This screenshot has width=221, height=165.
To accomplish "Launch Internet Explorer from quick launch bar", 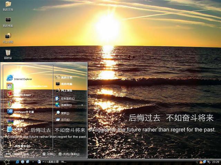I will click(17, 162).
